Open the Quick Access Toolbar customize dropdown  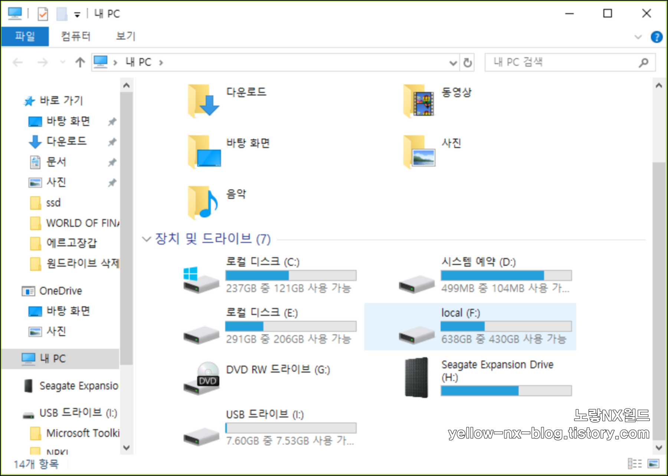click(x=77, y=15)
